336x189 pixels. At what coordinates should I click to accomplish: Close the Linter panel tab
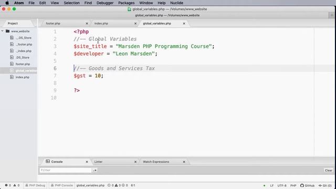pyautogui.click(x=135, y=162)
